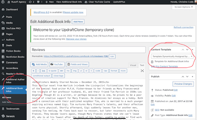This screenshot has height=120, width=197.
Task: Click the b-quote quicktag button
Action: point(53,71)
